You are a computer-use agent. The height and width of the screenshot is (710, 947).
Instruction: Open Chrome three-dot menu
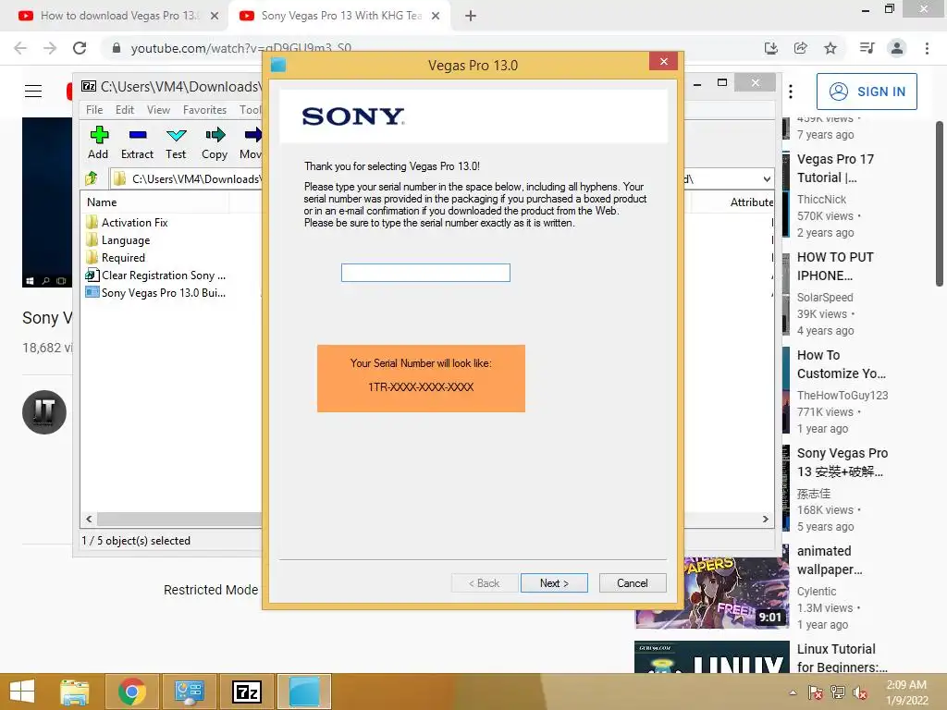927,48
